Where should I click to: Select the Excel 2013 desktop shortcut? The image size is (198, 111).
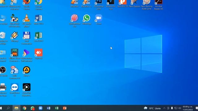coord(38,37)
